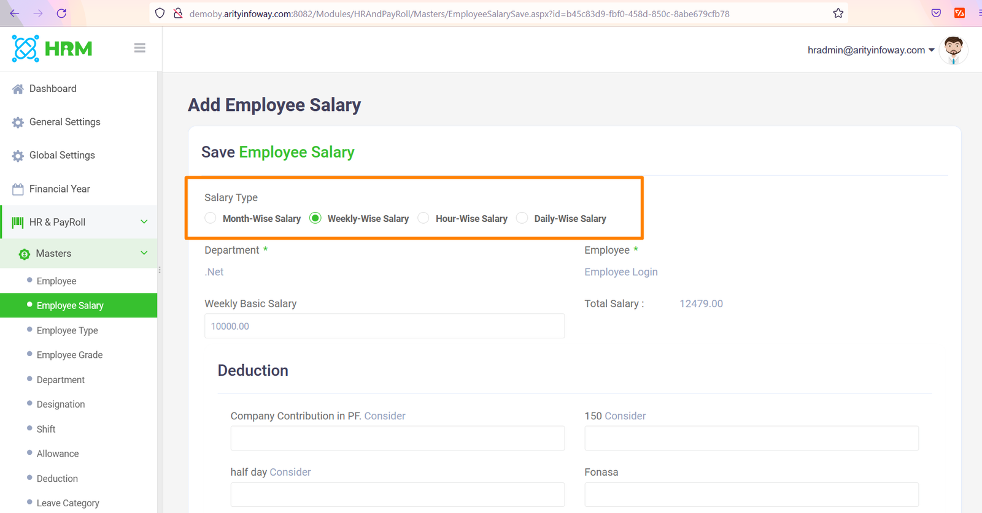Click Consider link for Company Contribution
Image resolution: width=982 pixels, height=513 pixels.
[385, 416]
